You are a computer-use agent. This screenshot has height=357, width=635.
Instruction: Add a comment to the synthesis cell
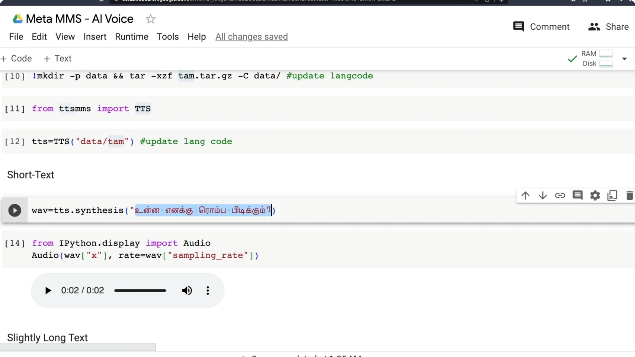[x=578, y=195]
